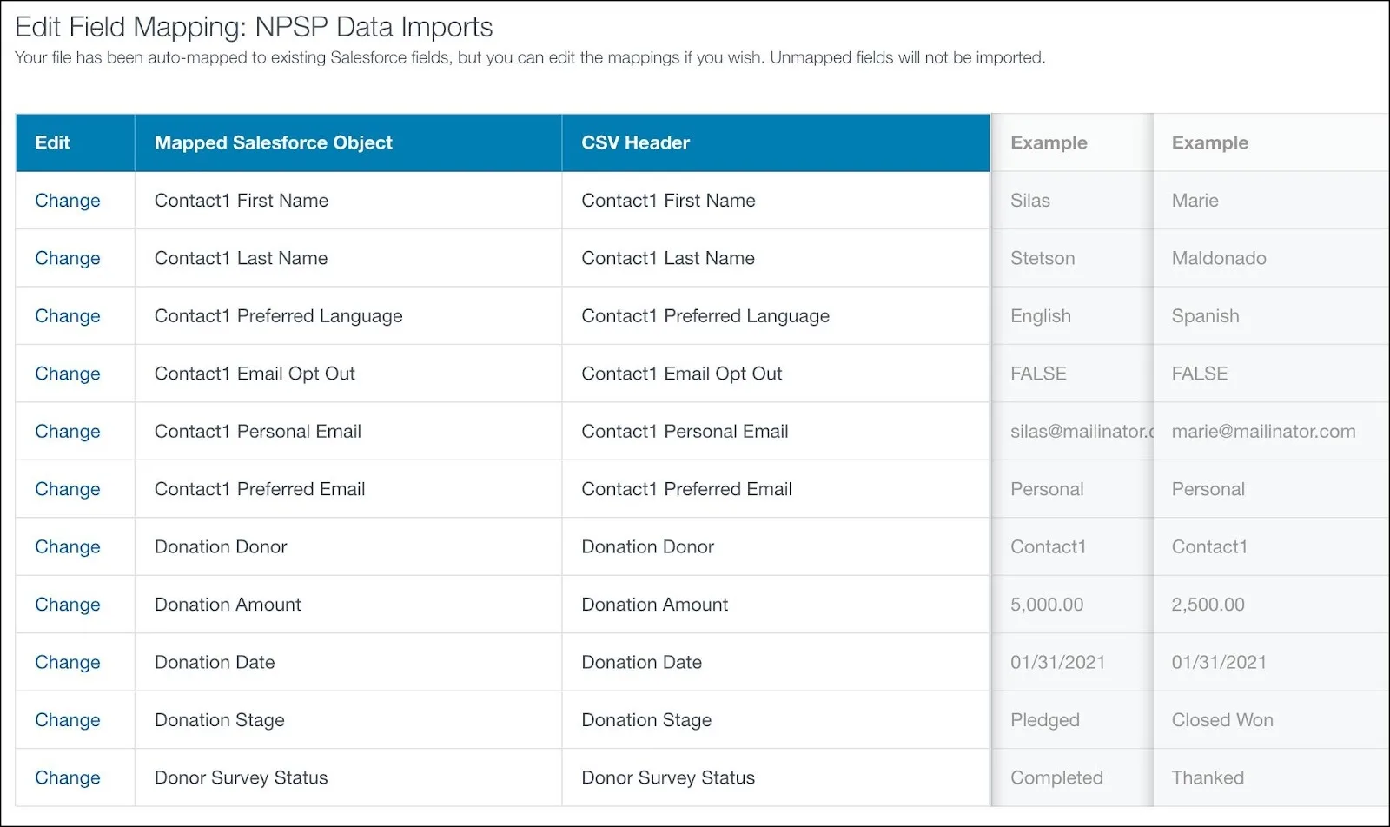Click Change link for Donation Donor
The height and width of the screenshot is (827, 1390).
67,547
